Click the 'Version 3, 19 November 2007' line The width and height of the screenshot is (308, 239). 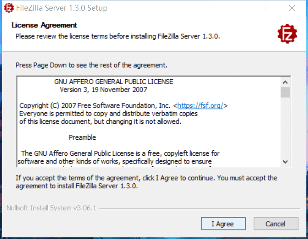tap(104, 90)
